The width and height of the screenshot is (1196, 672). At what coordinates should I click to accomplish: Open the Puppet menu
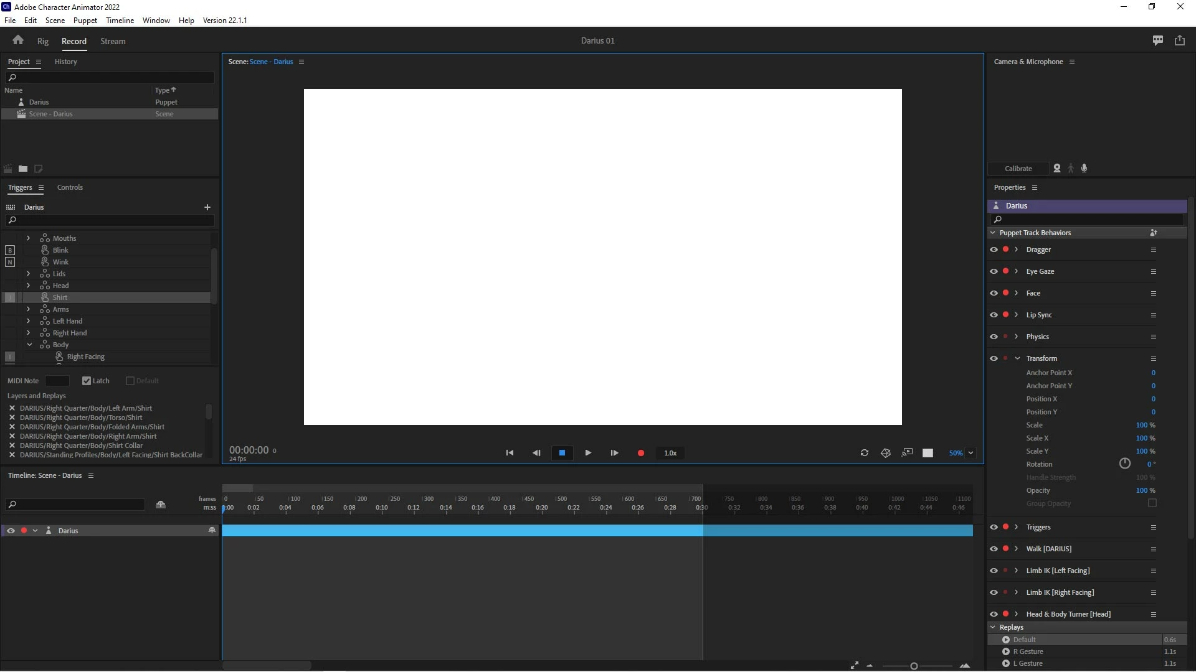pyautogui.click(x=85, y=20)
